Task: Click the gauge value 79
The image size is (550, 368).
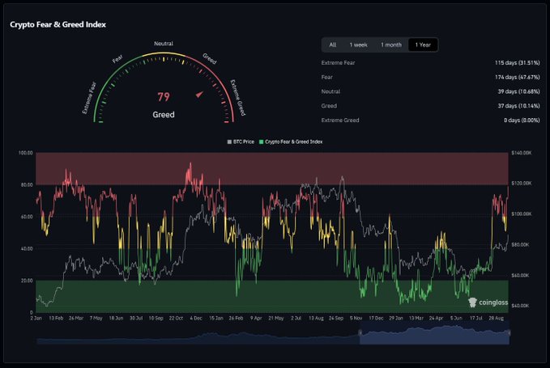Action: point(164,97)
